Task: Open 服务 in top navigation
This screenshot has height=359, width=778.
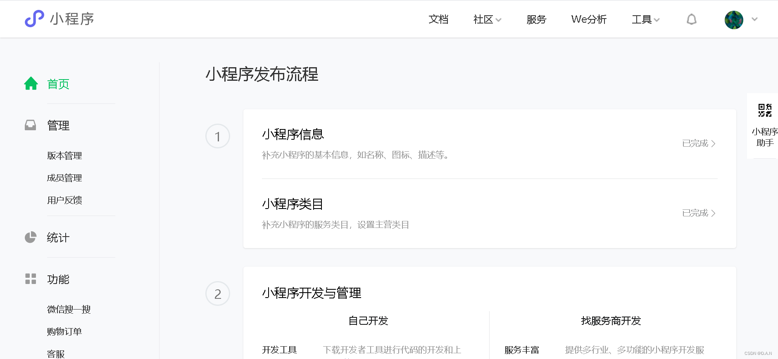Action: (x=536, y=19)
